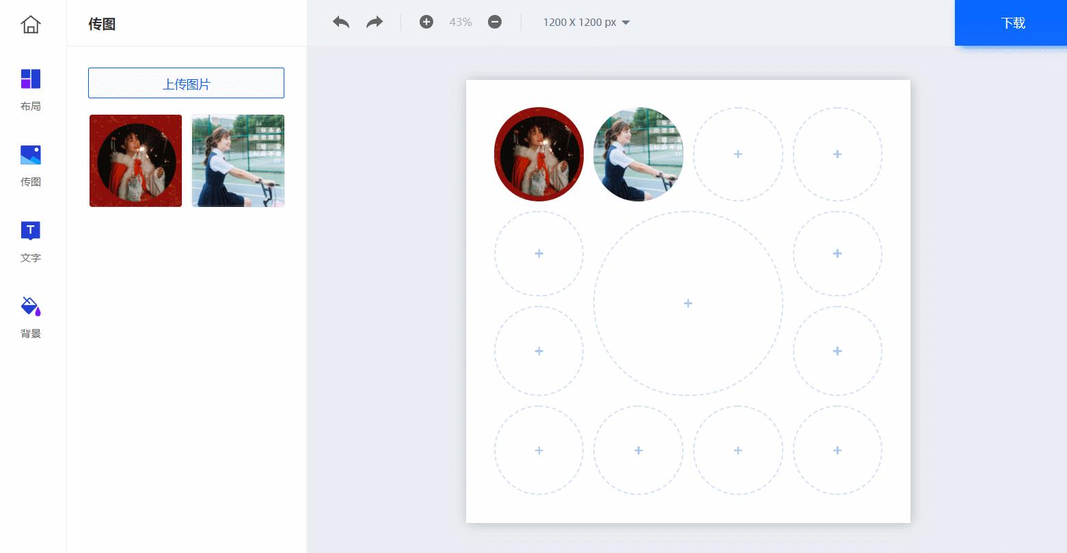The height and width of the screenshot is (553, 1067).
Task: Click the 上传图片 upload button
Action: [x=186, y=83]
